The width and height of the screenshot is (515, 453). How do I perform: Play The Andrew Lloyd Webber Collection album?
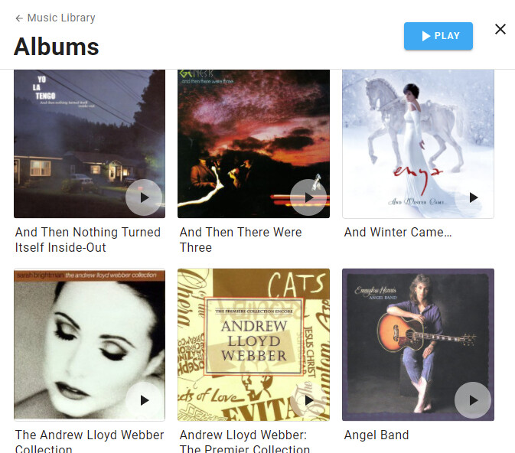(x=144, y=400)
